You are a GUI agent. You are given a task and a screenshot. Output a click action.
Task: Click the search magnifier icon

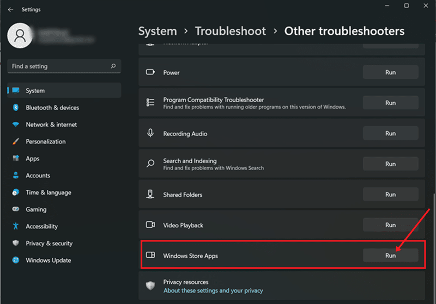coord(113,66)
